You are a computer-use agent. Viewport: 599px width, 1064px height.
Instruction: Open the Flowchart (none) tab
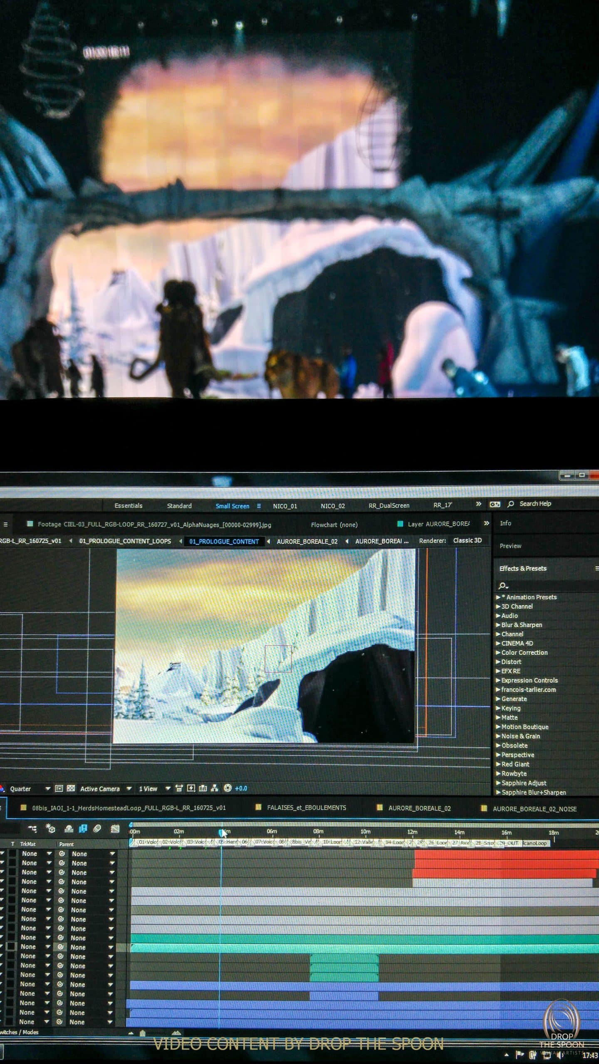334,525
